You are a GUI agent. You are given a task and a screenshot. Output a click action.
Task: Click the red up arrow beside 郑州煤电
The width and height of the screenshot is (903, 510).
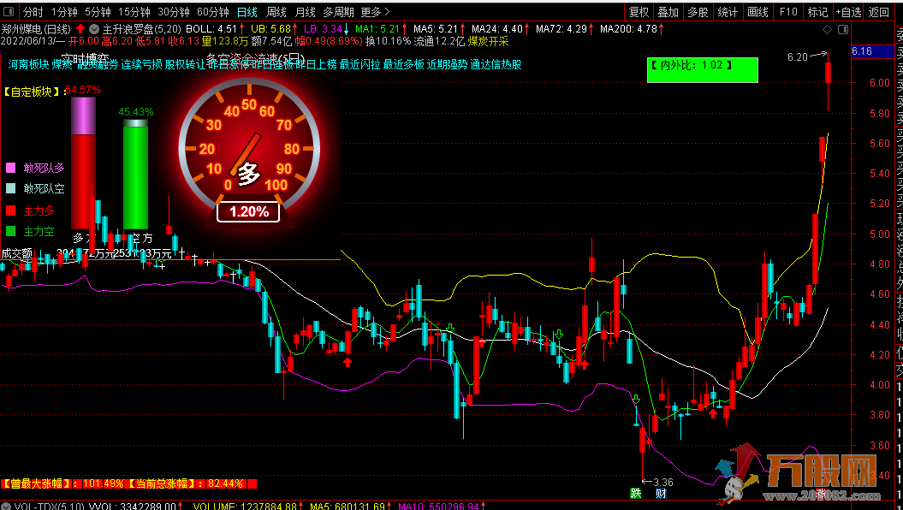(x=80, y=29)
